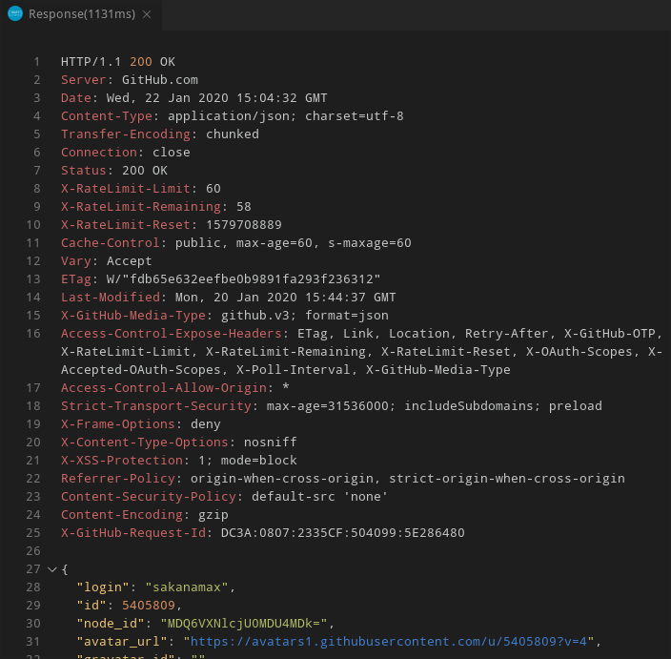Viewport: 671px width, 659px height.
Task: Click the 'deny' value
Action: pos(206,424)
